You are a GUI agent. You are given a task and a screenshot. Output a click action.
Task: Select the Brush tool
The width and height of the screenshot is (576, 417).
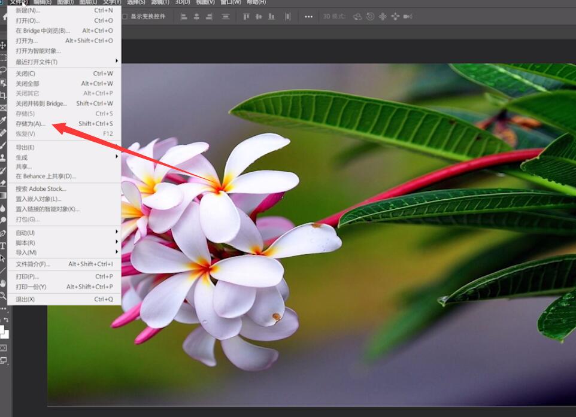point(3,145)
